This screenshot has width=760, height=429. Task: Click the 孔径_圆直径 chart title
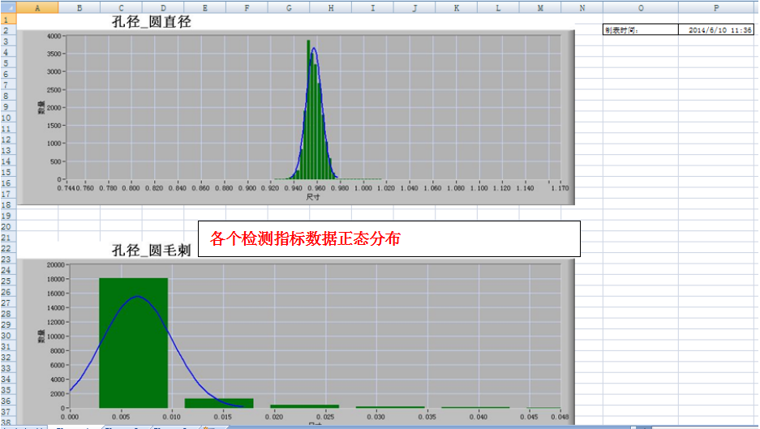point(152,22)
